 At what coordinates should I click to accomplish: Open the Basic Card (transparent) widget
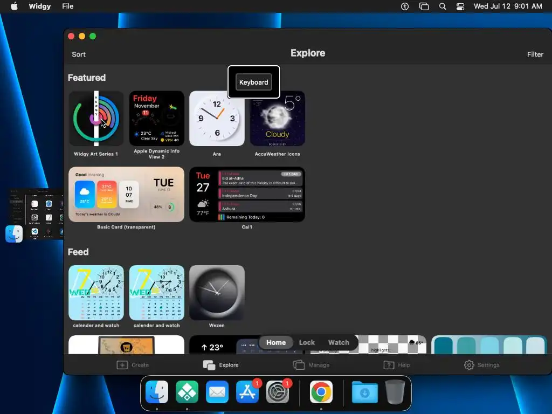point(126,194)
